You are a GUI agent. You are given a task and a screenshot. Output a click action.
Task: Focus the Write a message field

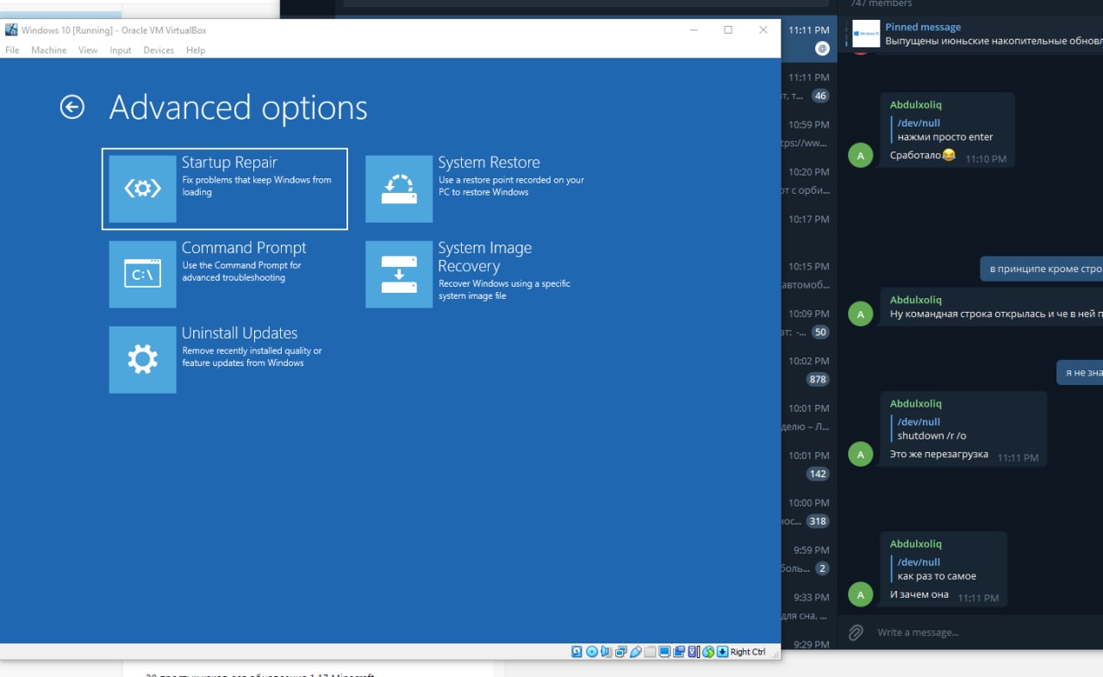(987, 632)
